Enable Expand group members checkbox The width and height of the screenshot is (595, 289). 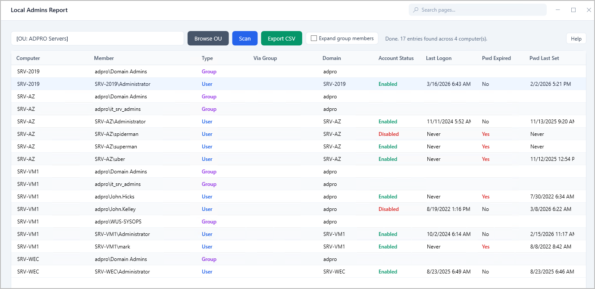pyautogui.click(x=314, y=38)
